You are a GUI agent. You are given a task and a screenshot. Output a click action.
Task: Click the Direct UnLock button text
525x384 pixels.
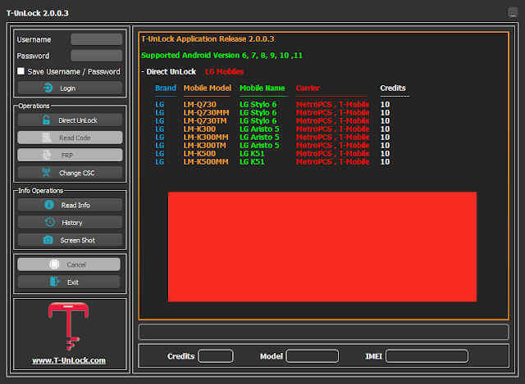78,120
